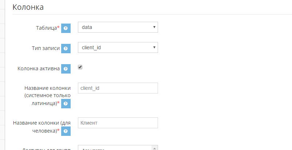Click the system column name field client_id
The height and width of the screenshot is (150, 292).
pos(118,88)
